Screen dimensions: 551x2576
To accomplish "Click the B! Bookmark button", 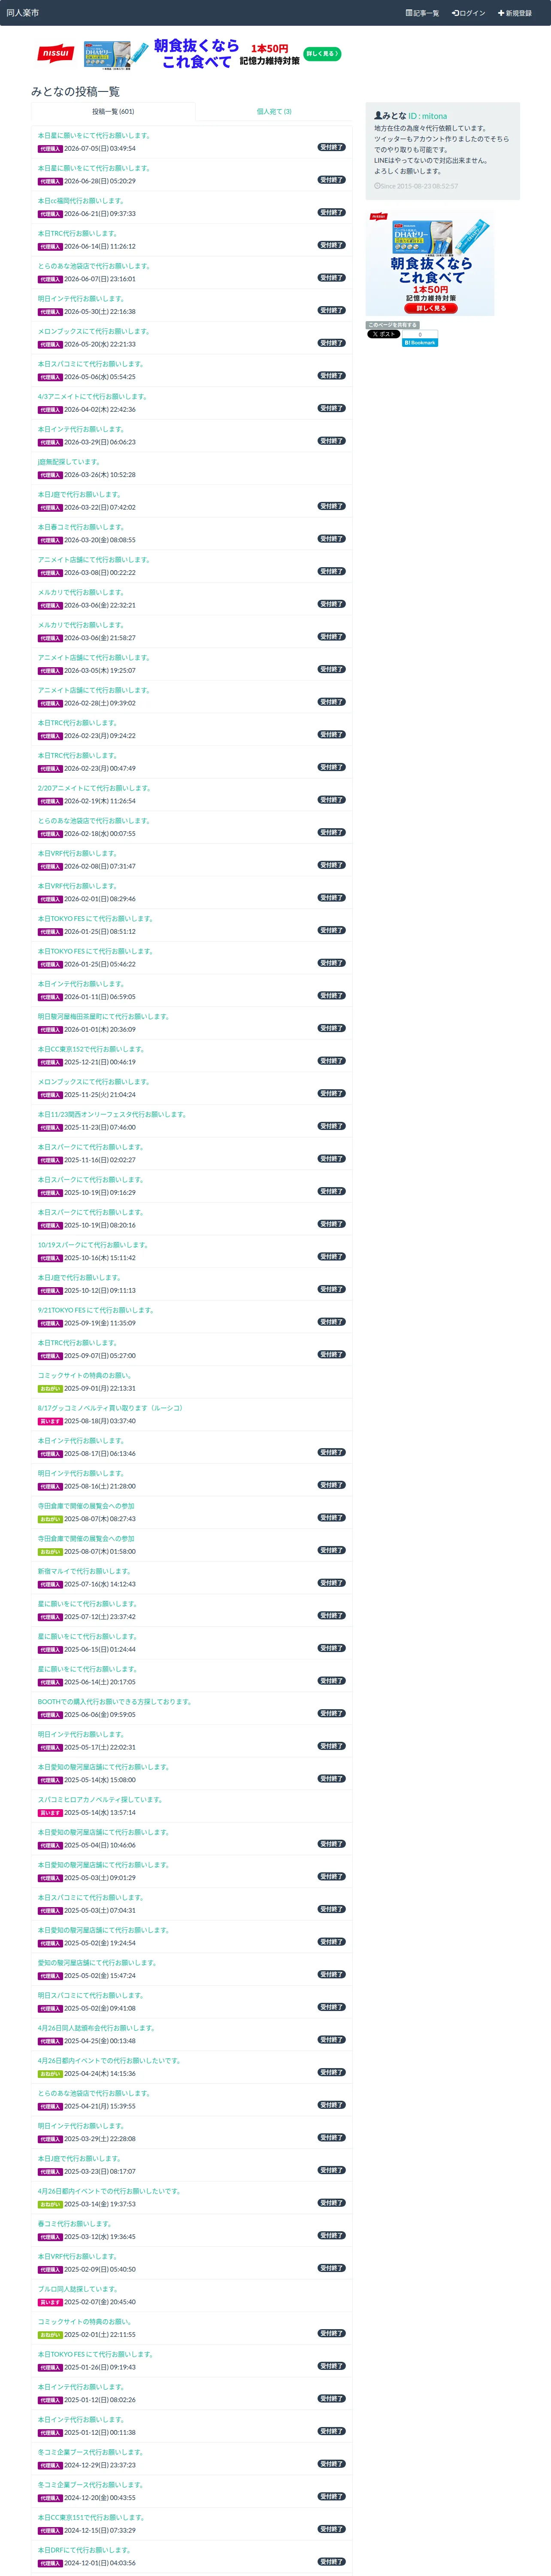I will (x=420, y=343).
